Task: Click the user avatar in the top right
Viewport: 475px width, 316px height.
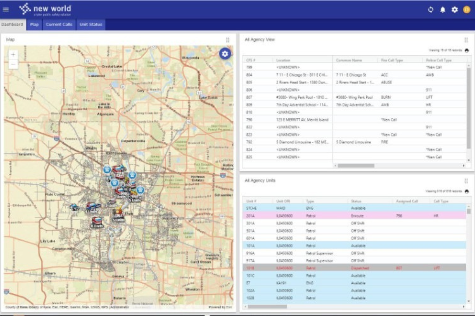Action: [467, 10]
